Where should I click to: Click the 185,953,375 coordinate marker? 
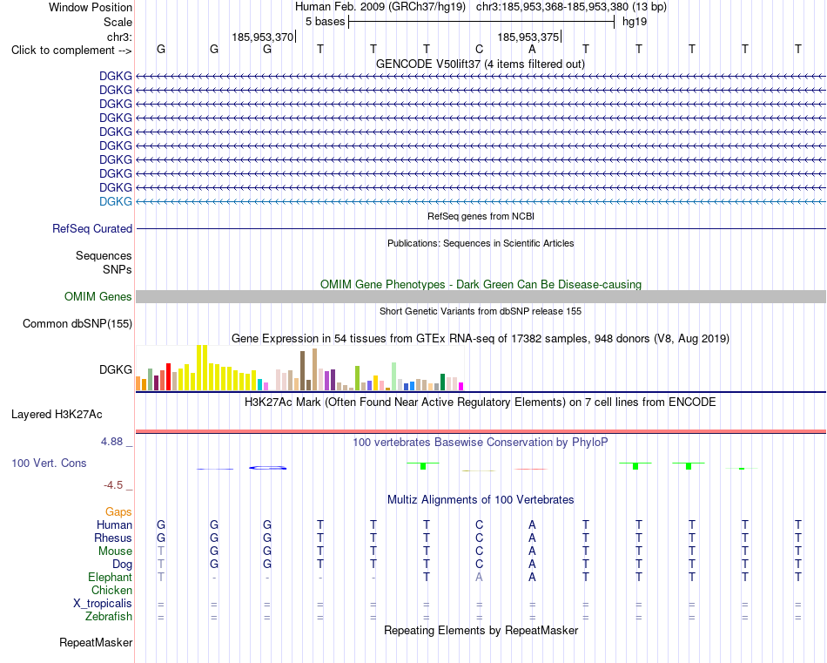tap(528, 37)
